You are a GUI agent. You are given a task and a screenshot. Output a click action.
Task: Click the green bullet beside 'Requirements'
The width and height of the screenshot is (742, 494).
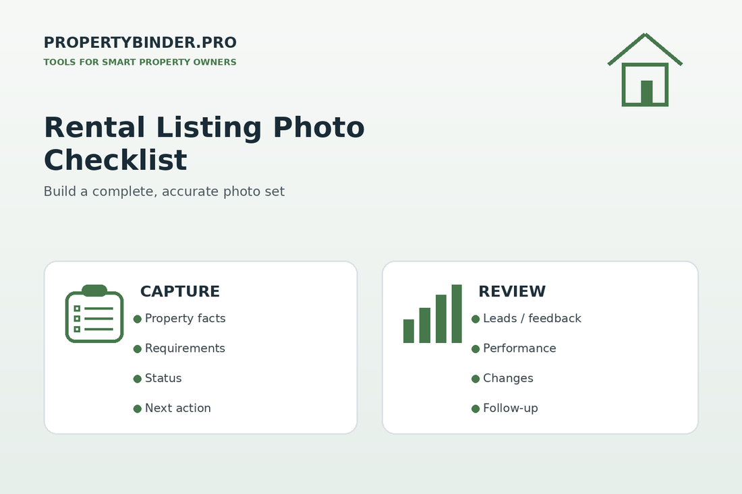[x=137, y=349]
